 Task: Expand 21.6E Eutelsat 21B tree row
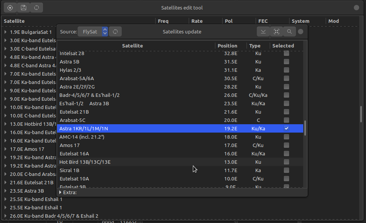click(x=5, y=182)
